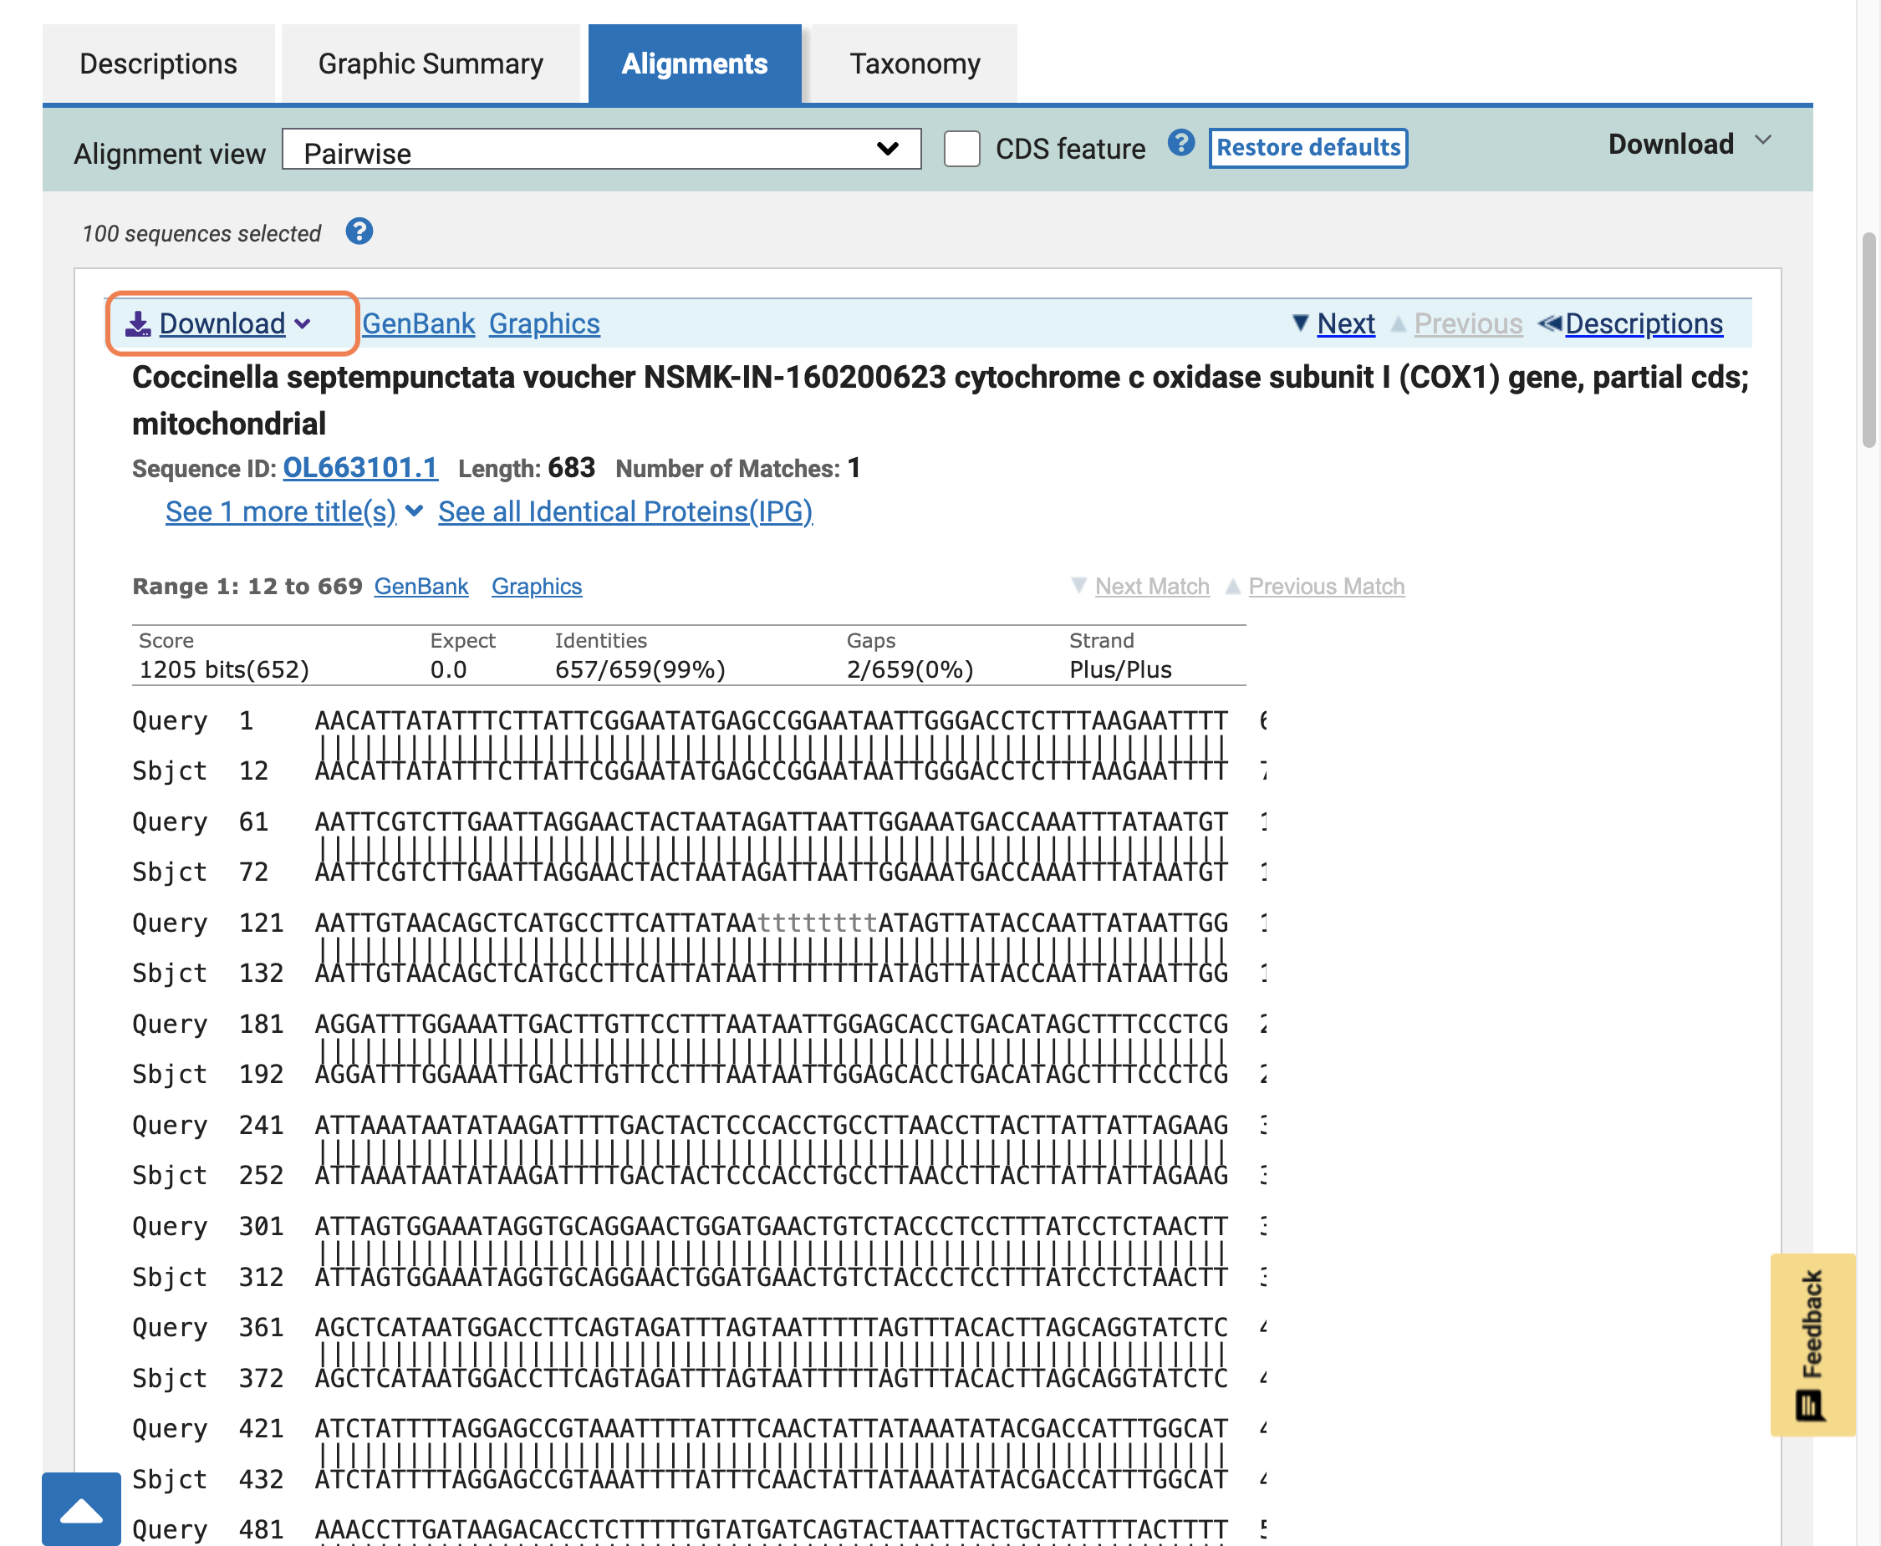Viewport: 1881px width, 1546px height.
Task: Click the down triangle next to Next
Action: (x=1300, y=323)
